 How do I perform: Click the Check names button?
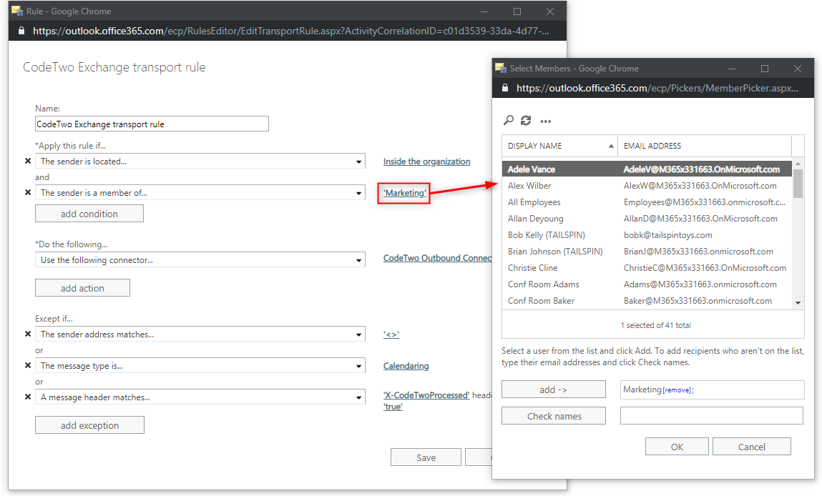coord(553,415)
